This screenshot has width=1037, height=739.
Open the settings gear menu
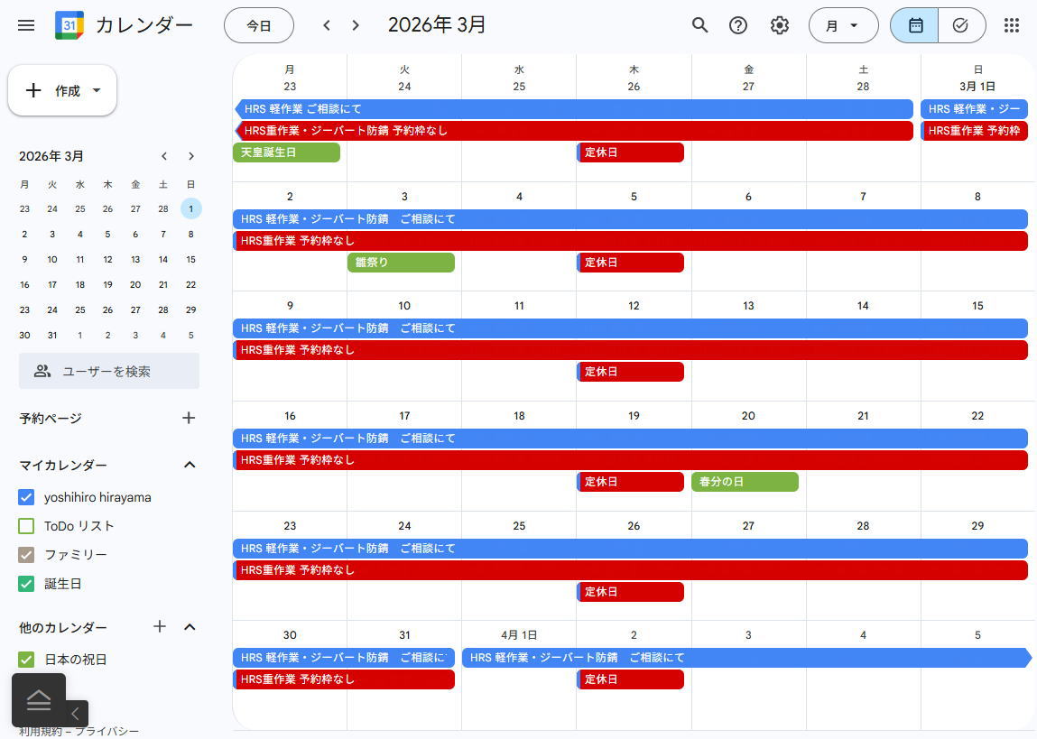[780, 25]
